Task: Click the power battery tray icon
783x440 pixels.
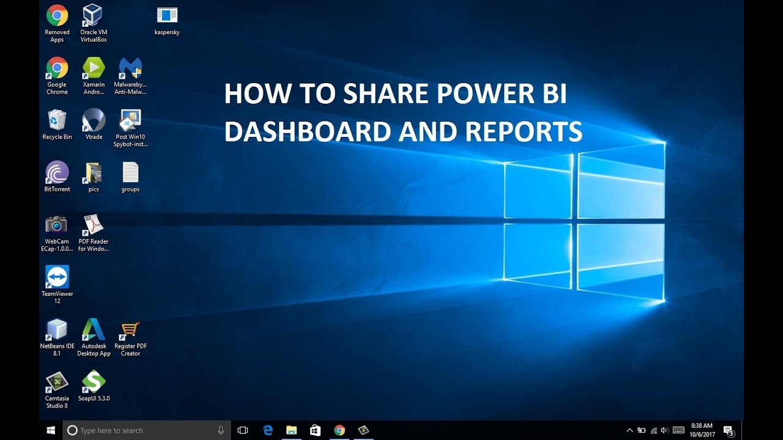Action: pos(641,430)
